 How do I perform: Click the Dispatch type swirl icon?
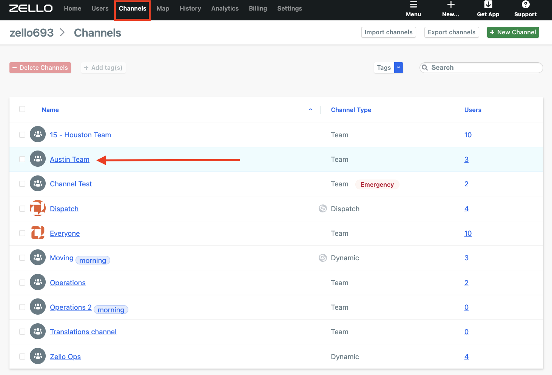[323, 208]
